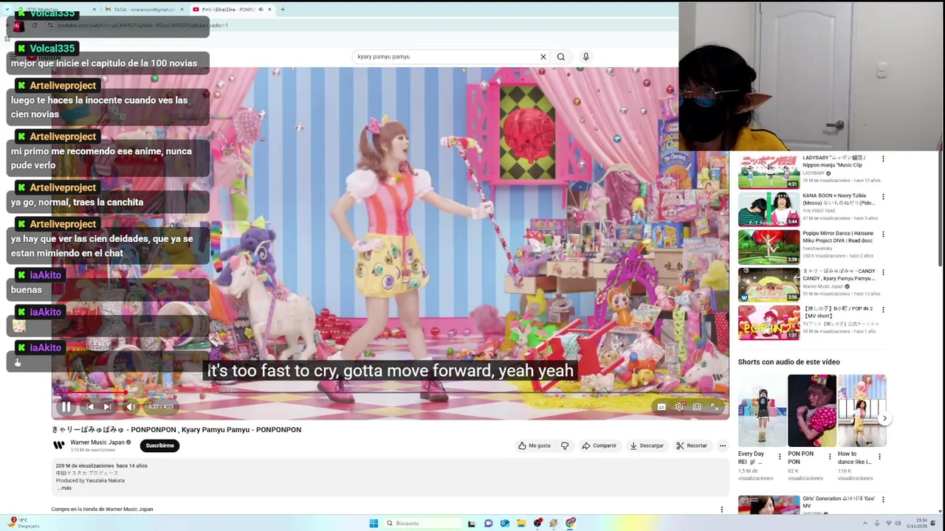Open options for the 'Every Day REI' short
The image size is (945, 531).
tap(780, 457)
